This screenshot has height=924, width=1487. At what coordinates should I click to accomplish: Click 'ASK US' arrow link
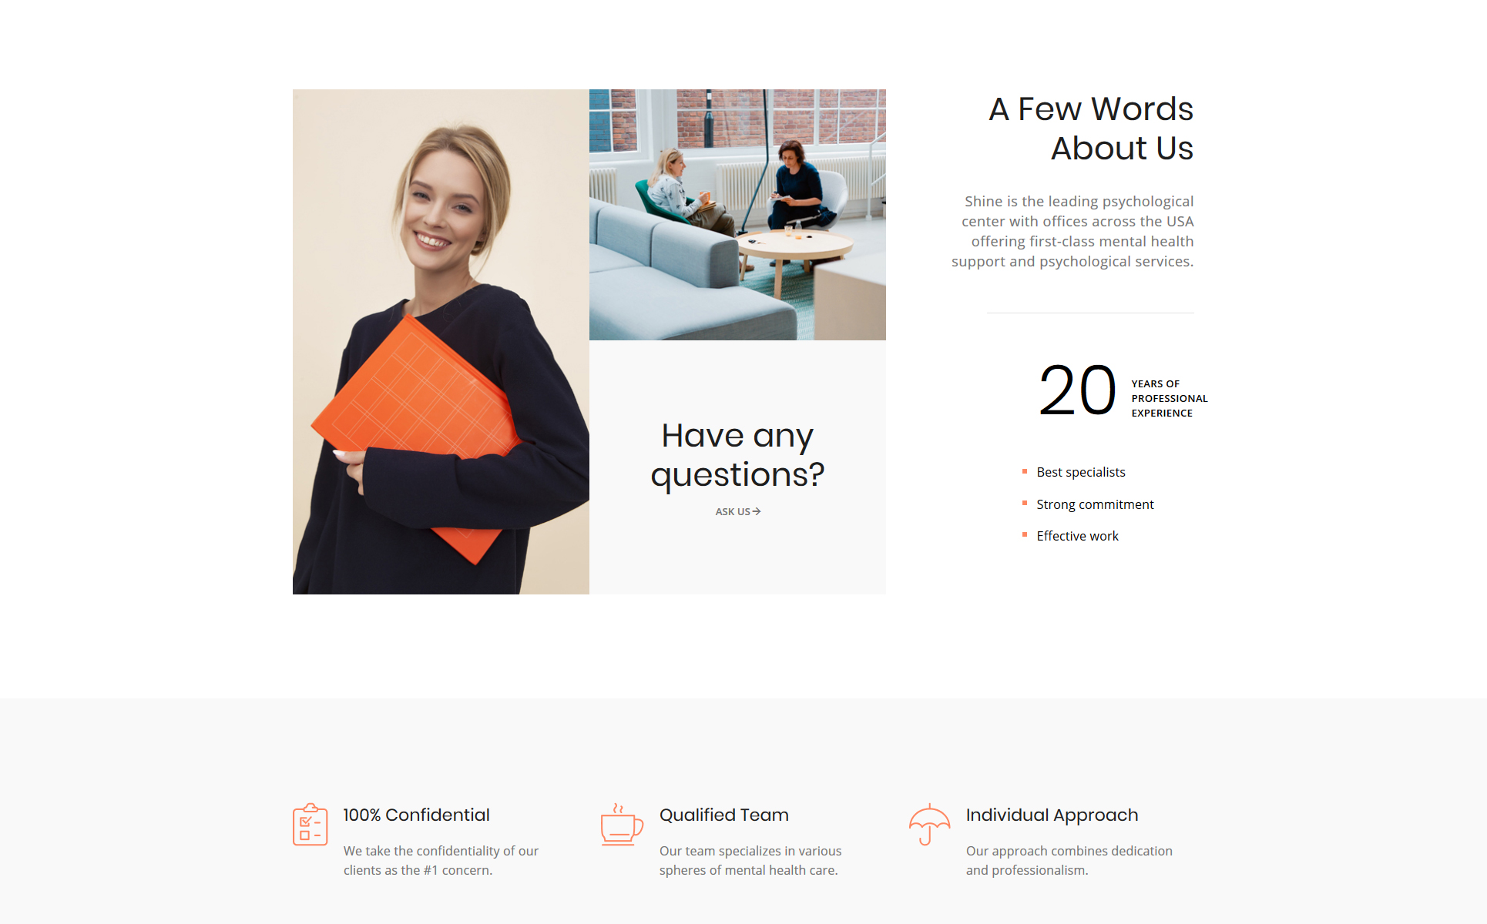tap(738, 511)
